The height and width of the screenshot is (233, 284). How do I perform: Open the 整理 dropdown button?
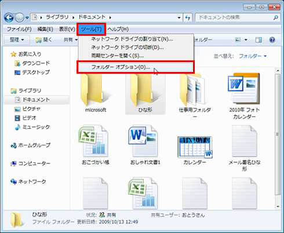coord(17,40)
